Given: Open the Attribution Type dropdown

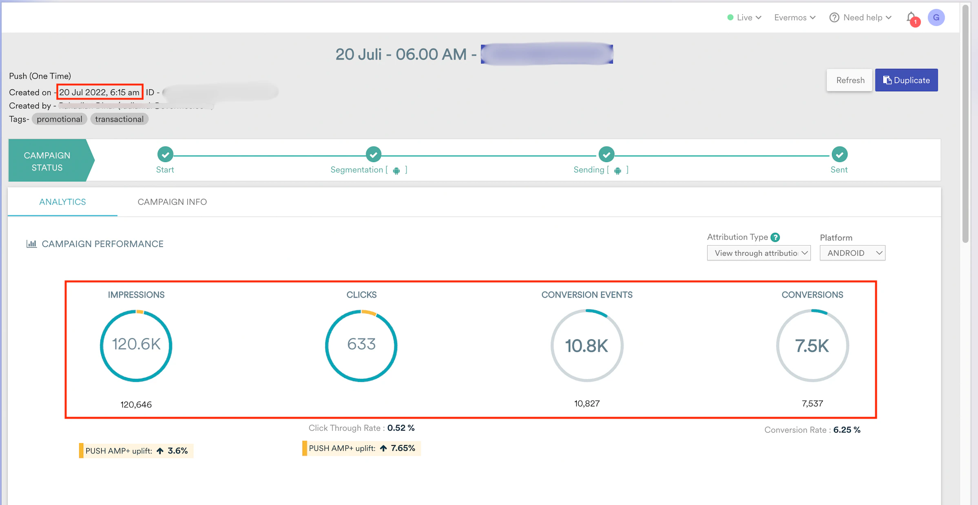Looking at the screenshot, I should 759,253.
